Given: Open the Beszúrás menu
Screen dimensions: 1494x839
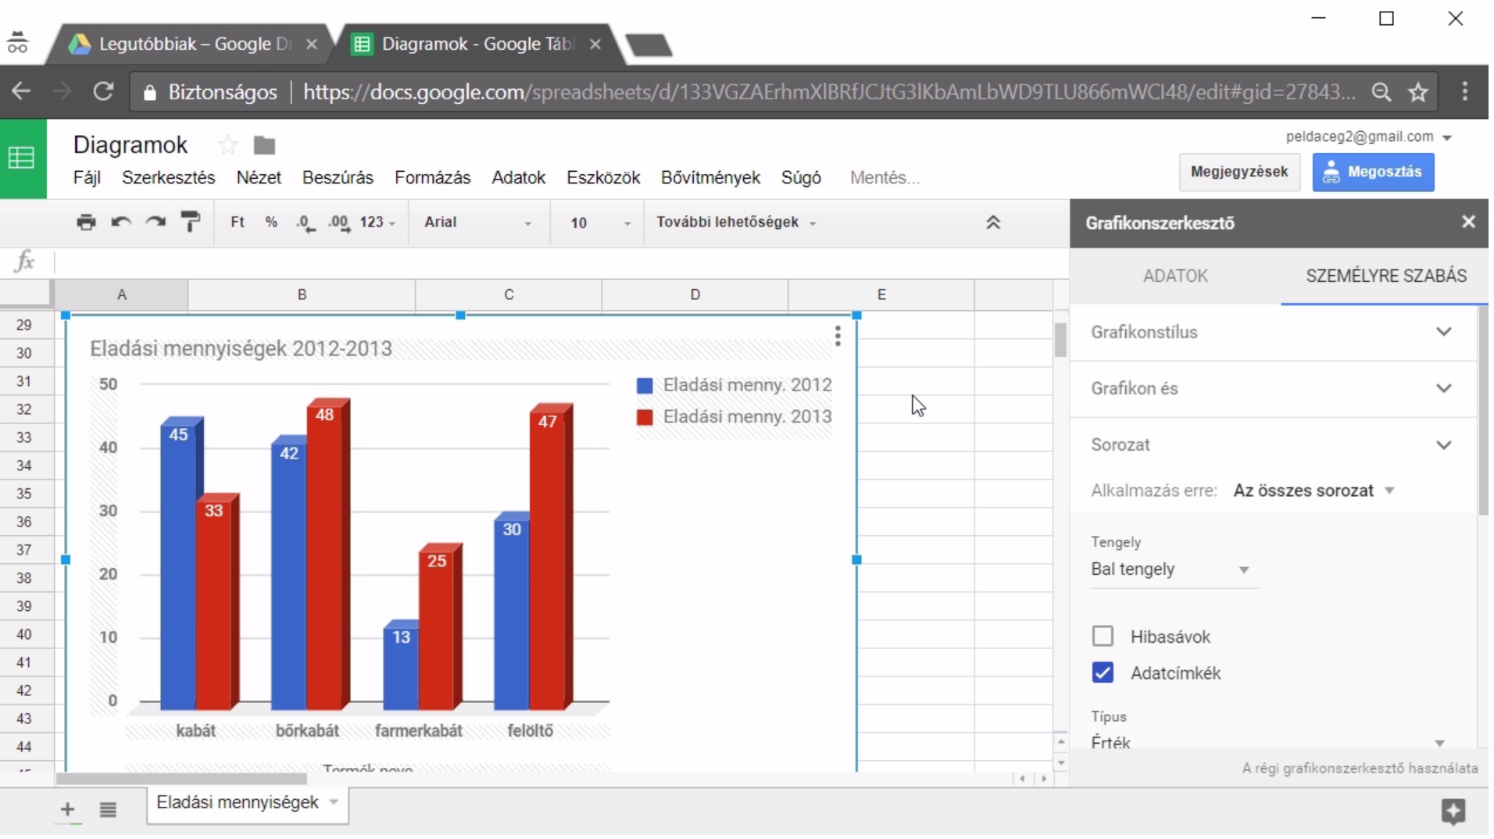Looking at the screenshot, I should point(339,178).
